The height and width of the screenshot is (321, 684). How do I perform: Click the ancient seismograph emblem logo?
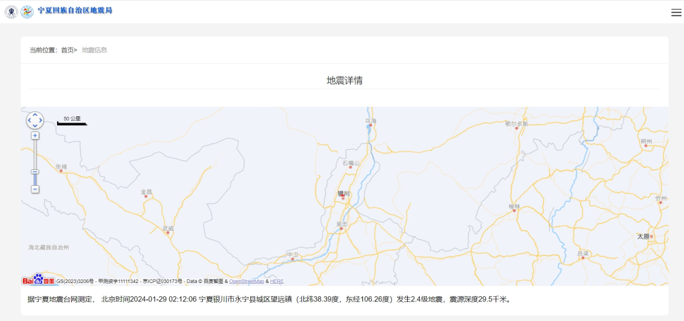pyautogui.click(x=11, y=12)
